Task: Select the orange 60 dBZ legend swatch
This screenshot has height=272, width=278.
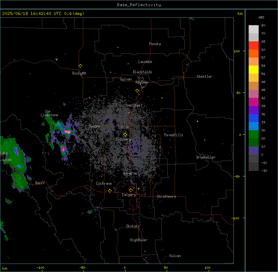Action: [253, 53]
